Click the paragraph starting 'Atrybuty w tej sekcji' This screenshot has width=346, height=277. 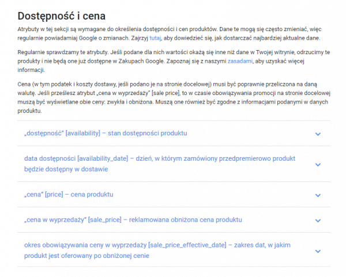pyautogui.click(x=170, y=34)
